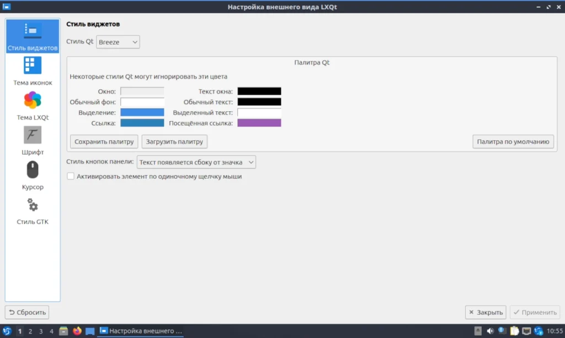Enable single-click activation checkbox
The height and width of the screenshot is (338, 565).
71,176
